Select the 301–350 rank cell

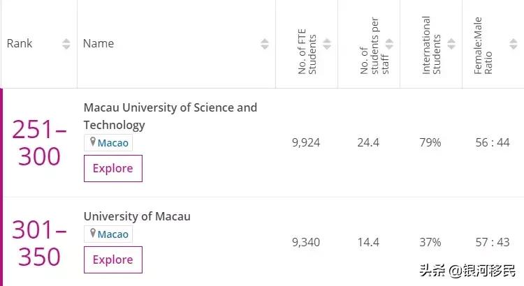click(39, 243)
